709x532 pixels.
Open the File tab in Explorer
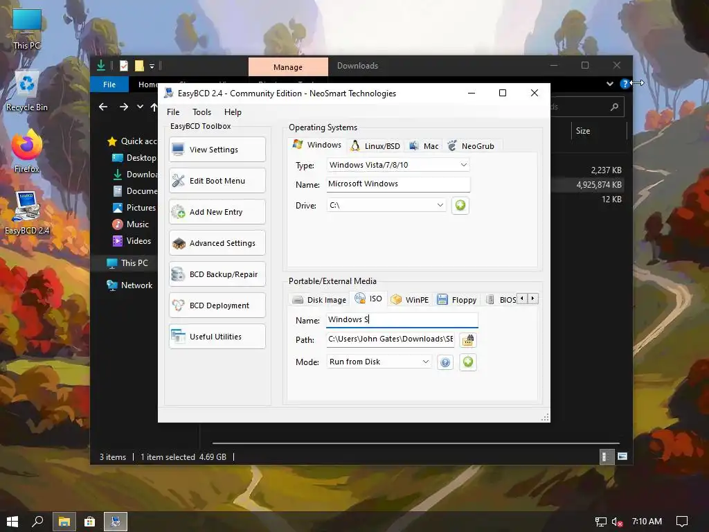(x=109, y=85)
